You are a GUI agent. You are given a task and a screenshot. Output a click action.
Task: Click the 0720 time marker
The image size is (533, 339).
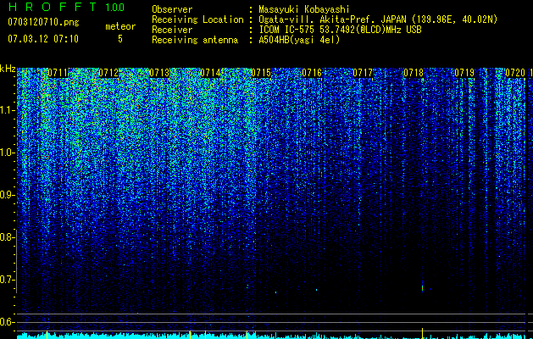(x=515, y=73)
